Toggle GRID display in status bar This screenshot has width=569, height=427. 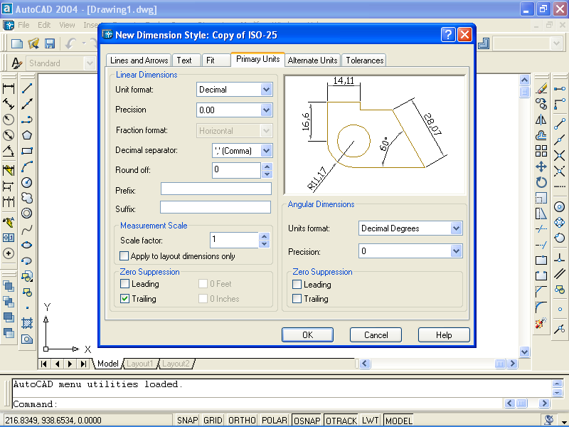(x=213, y=420)
